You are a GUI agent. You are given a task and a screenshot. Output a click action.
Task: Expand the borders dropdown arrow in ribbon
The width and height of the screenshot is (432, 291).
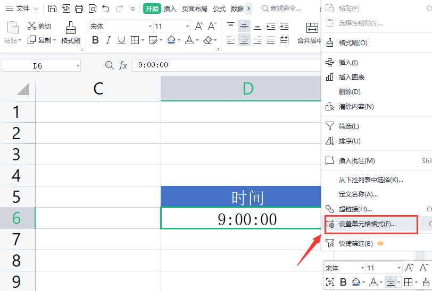[x=143, y=40]
